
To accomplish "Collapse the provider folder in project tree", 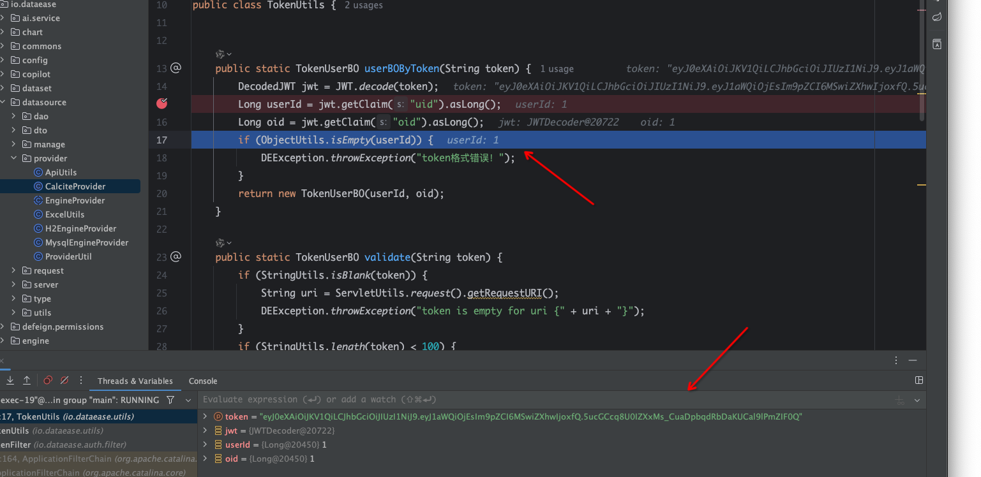I will pyautogui.click(x=14, y=158).
